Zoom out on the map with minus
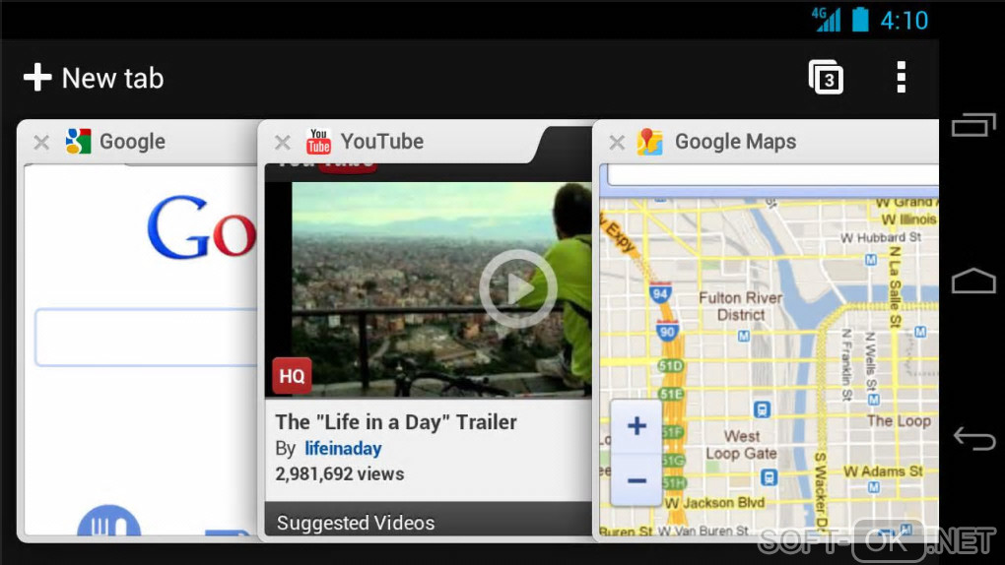The height and width of the screenshot is (565, 1005). tap(636, 480)
